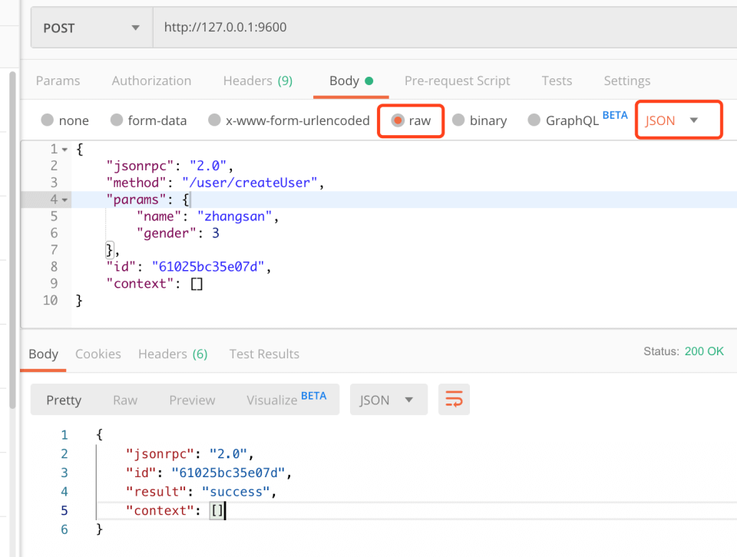737x557 pixels.
Task: Open the Visualize BETA response view
Action: pos(286,399)
